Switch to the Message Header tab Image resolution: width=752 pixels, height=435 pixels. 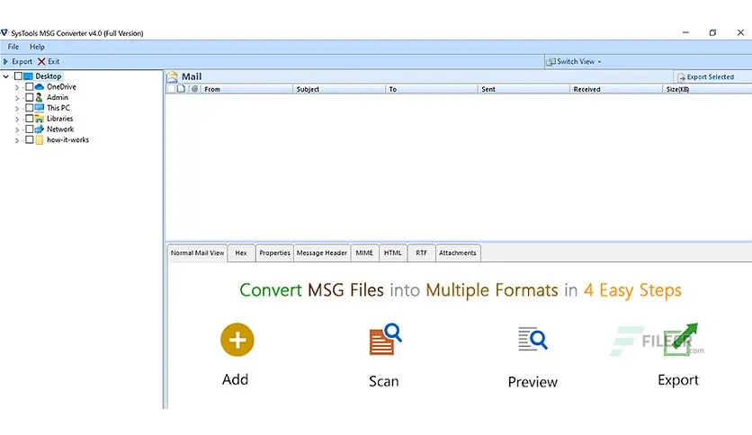pyautogui.click(x=321, y=253)
